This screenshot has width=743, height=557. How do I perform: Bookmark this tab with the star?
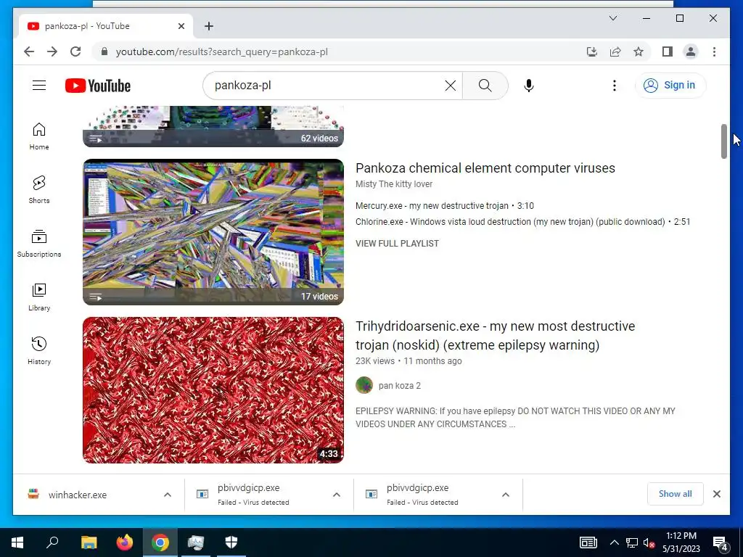[x=639, y=51]
